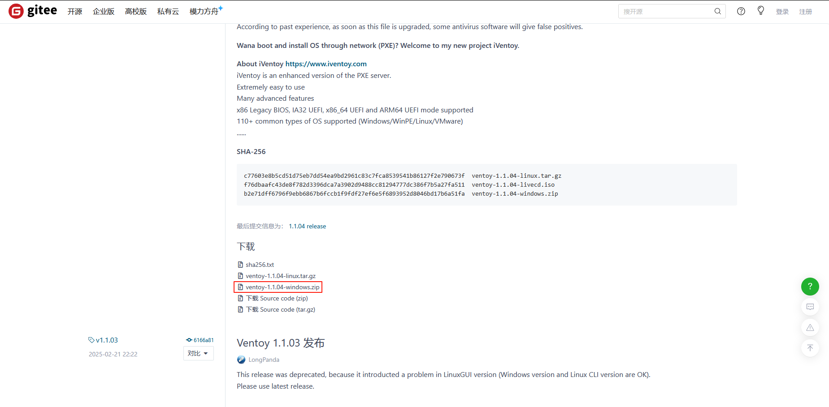Open commit 6166a81

point(204,340)
